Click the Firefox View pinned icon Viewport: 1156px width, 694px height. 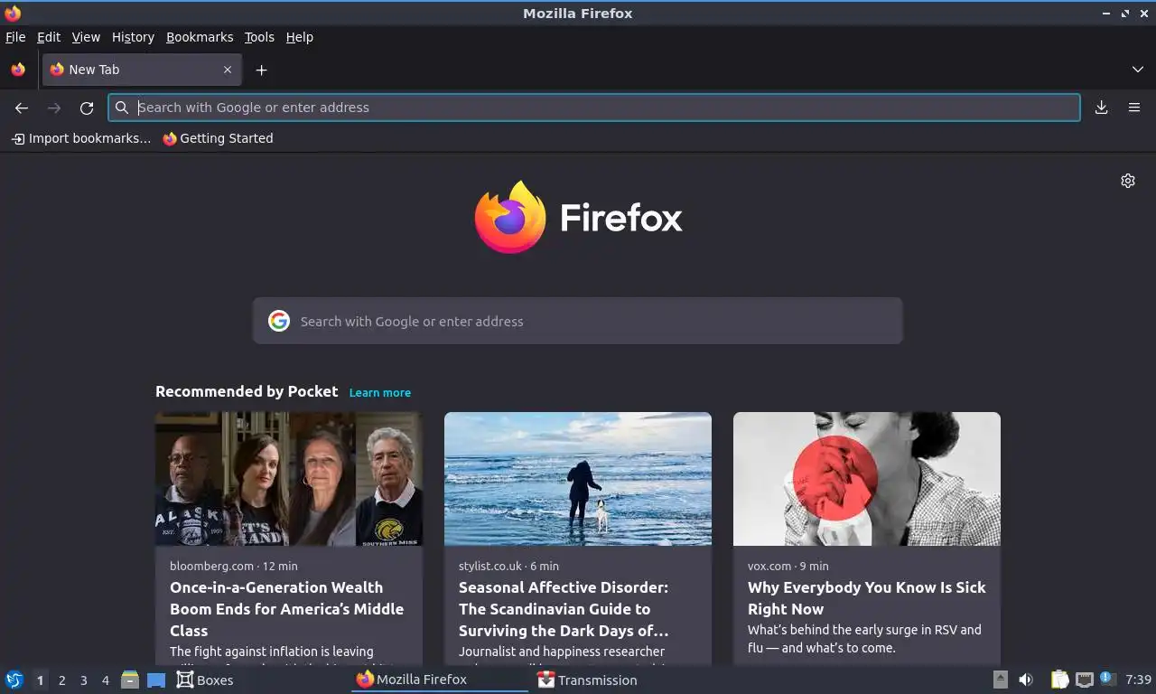[18, 70]
